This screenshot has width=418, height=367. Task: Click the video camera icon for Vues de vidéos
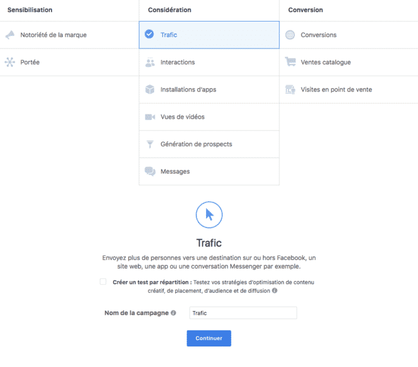[x=150, y=117]
